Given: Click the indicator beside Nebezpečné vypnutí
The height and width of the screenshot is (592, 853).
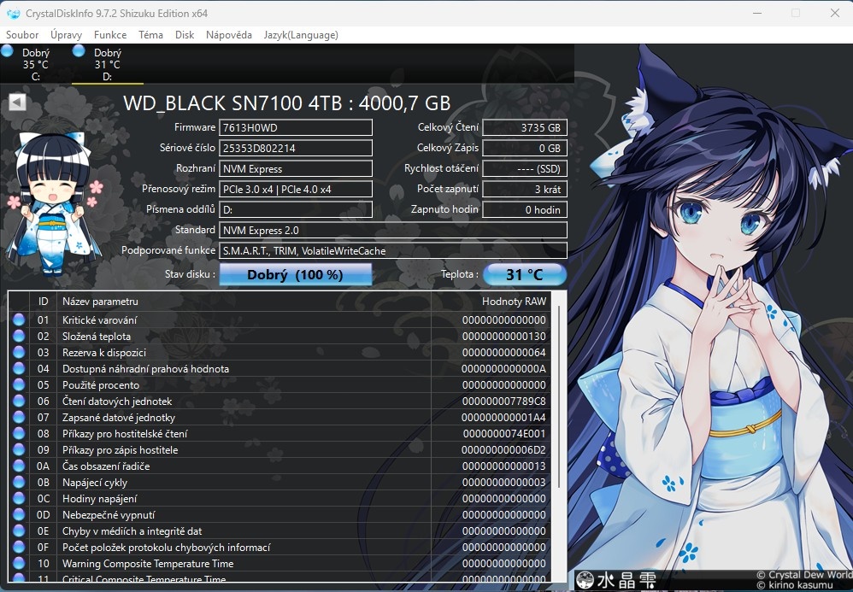Looking at the screenshot, I should click(19, 514).
